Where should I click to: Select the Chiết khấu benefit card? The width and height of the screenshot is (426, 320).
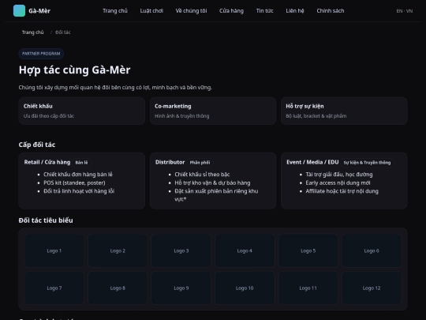pos(82,111)
